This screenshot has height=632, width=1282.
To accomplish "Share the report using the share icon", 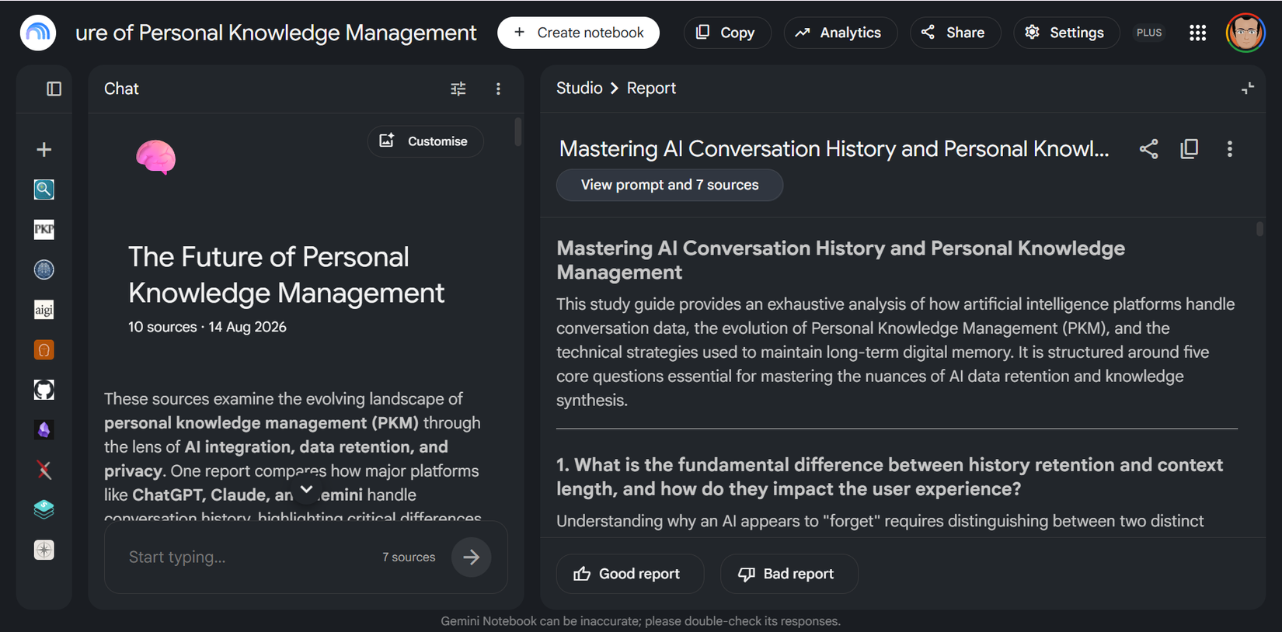I will point(1148,149).
